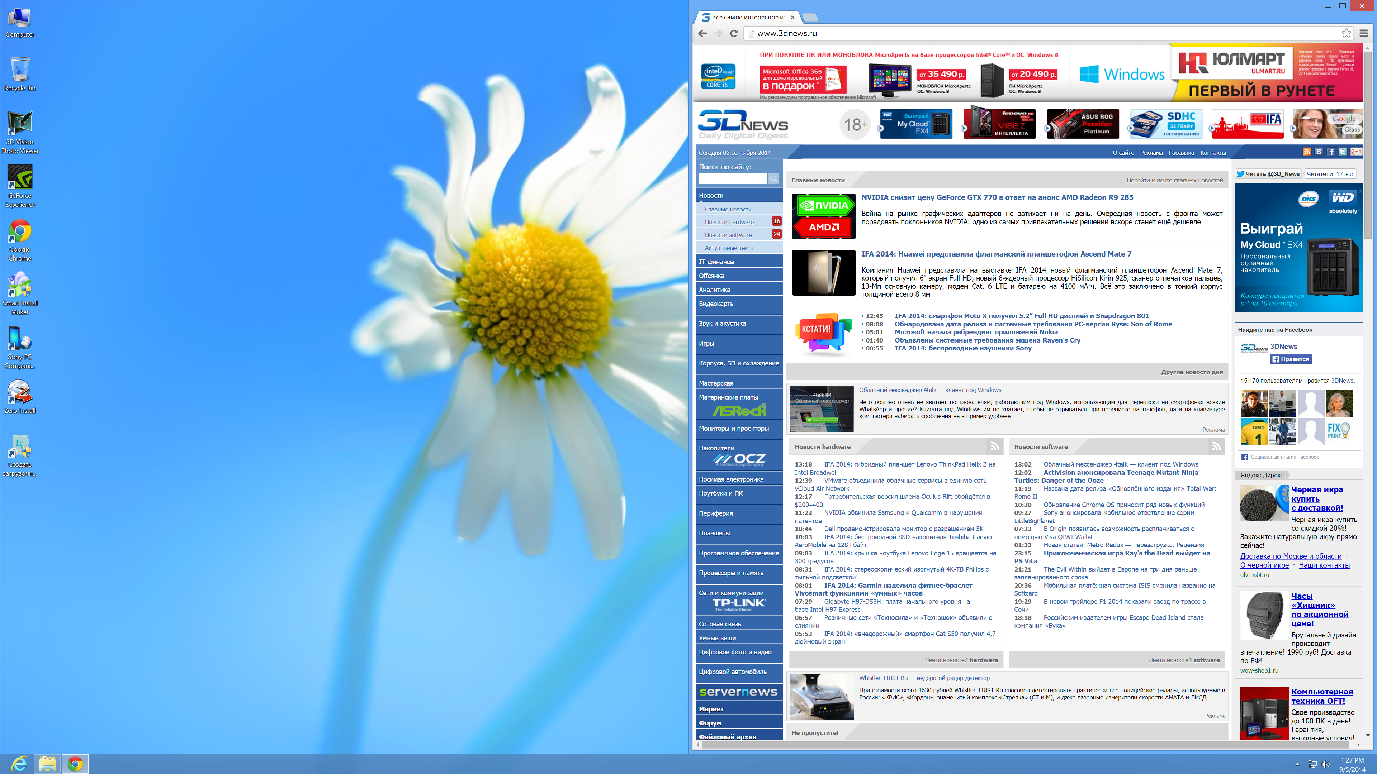Launch Google Chrome desktop shortcut
The width and height of the screenshot is (1377, 774).
tap(20, 240)
